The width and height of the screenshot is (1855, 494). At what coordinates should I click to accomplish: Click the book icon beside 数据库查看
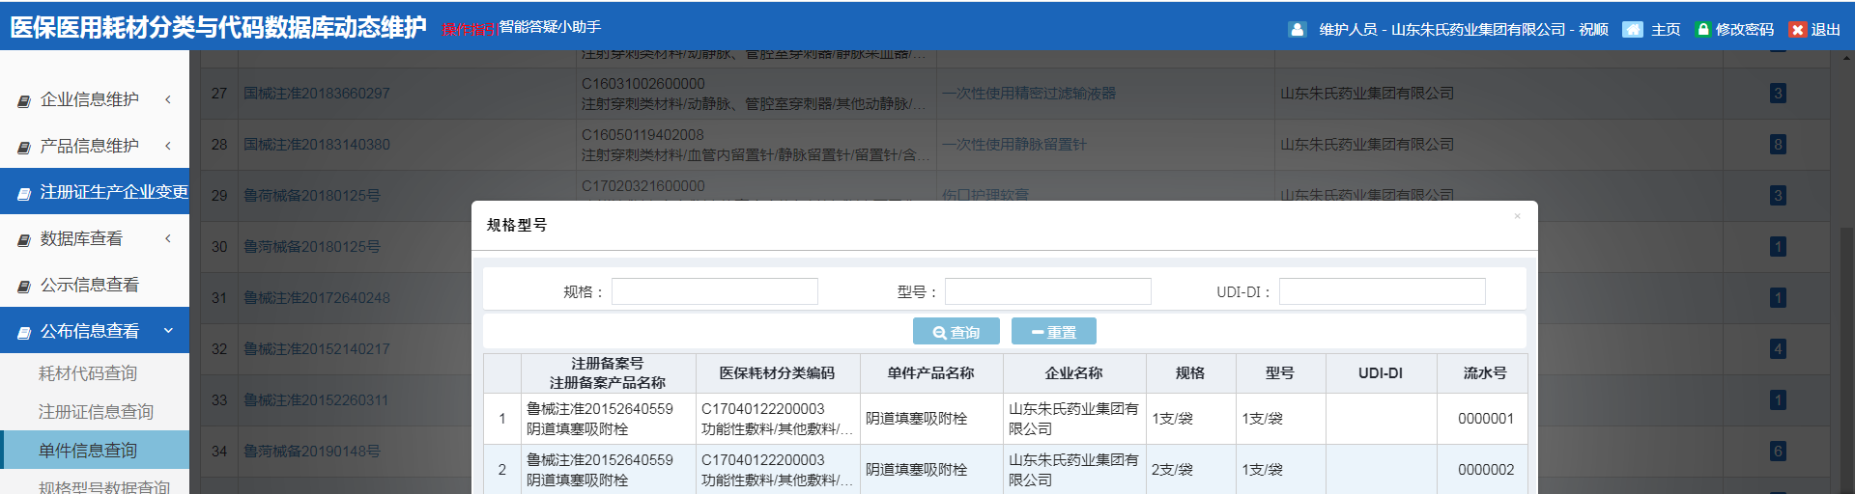point(24,239)
